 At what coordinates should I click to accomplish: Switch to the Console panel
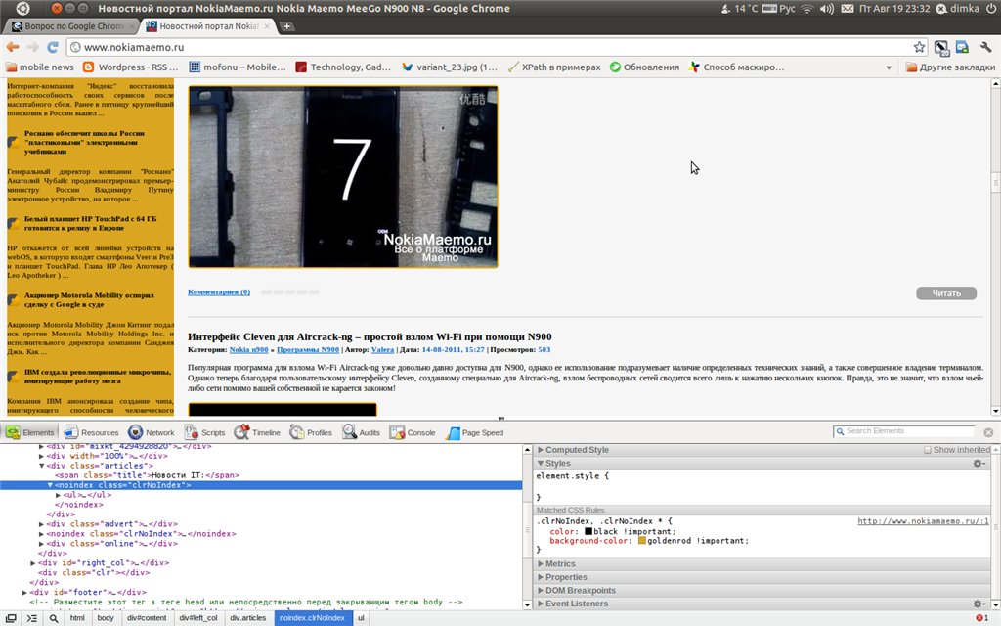tap(413, 432)
